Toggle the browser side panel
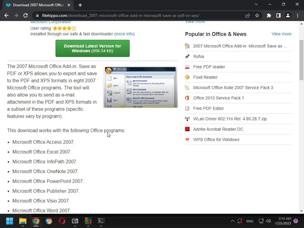 tap(278, 15)
